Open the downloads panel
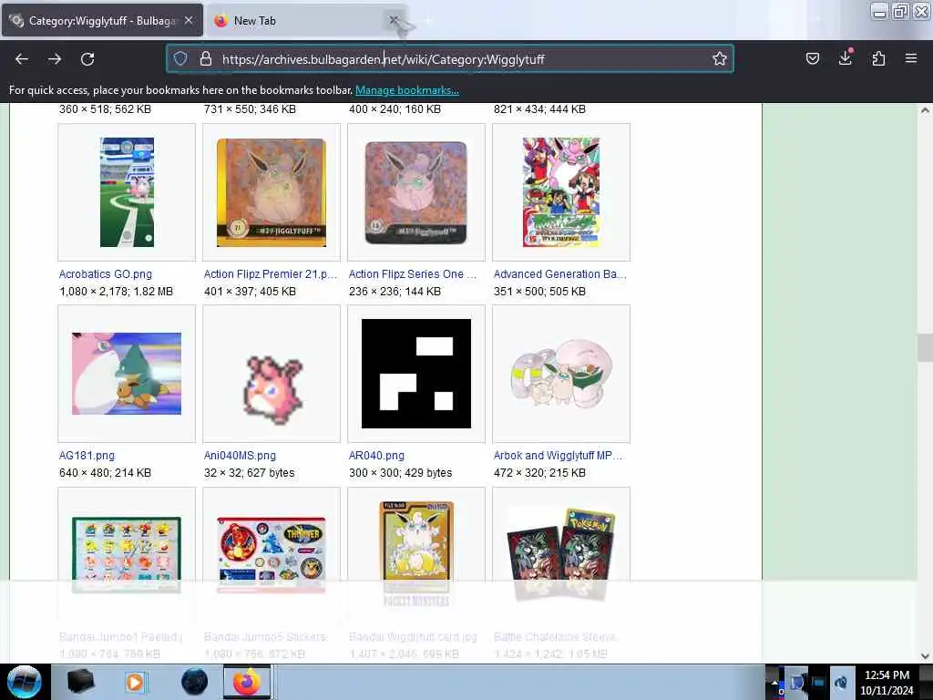Image resolution: width=933 pixels, height=700 pixels. coord(846,57)
